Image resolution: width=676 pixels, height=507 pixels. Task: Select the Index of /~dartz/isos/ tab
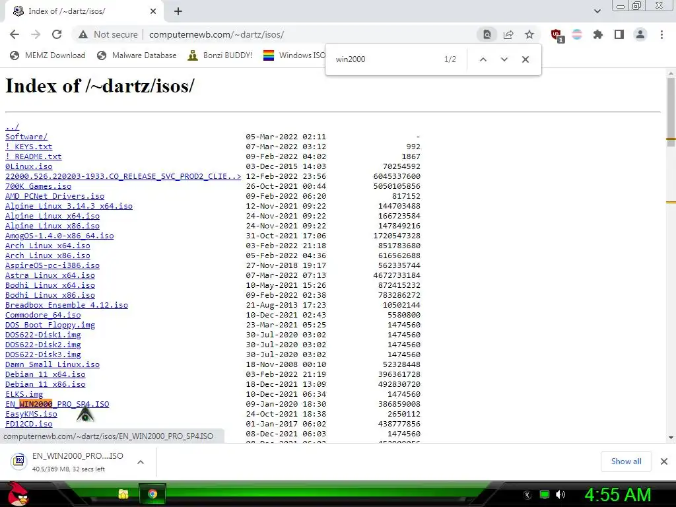82,11
